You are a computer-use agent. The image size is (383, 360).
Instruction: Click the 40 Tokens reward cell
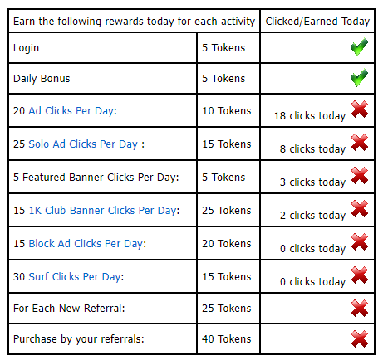[x=228, y=339]
